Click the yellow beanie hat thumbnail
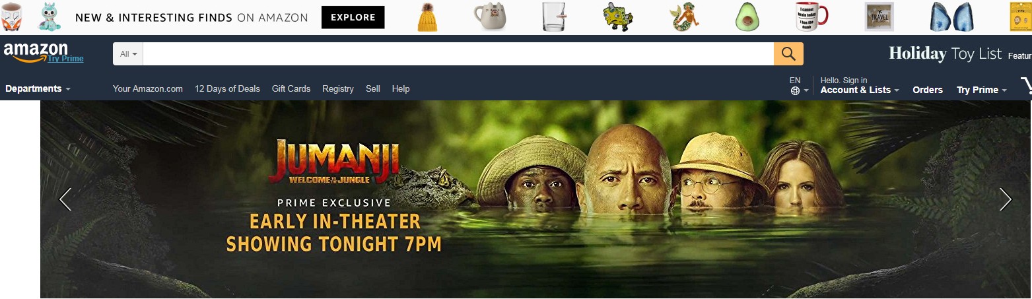 coord(427,17)
